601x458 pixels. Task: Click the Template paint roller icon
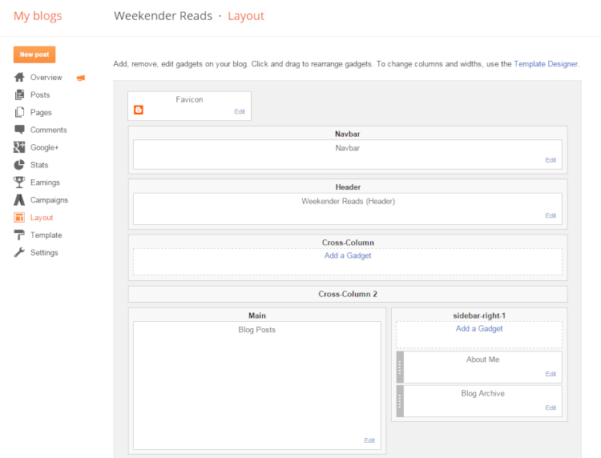pyautogui.click(x=19, y=235)
